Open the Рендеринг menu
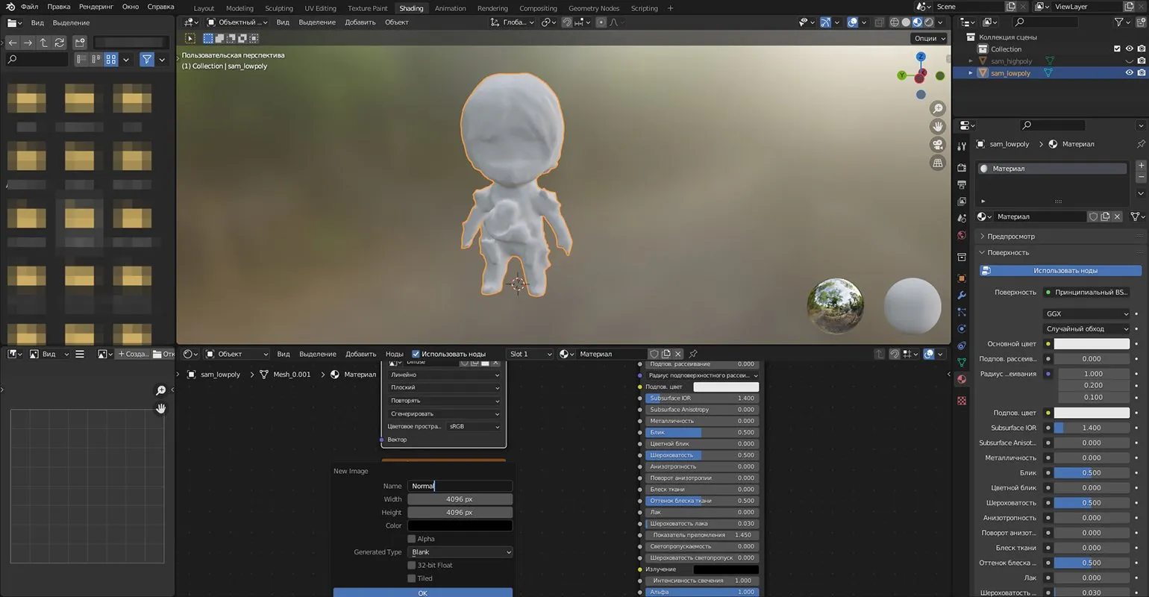Viewport: 1149px width, 597px height. [96, 7]
